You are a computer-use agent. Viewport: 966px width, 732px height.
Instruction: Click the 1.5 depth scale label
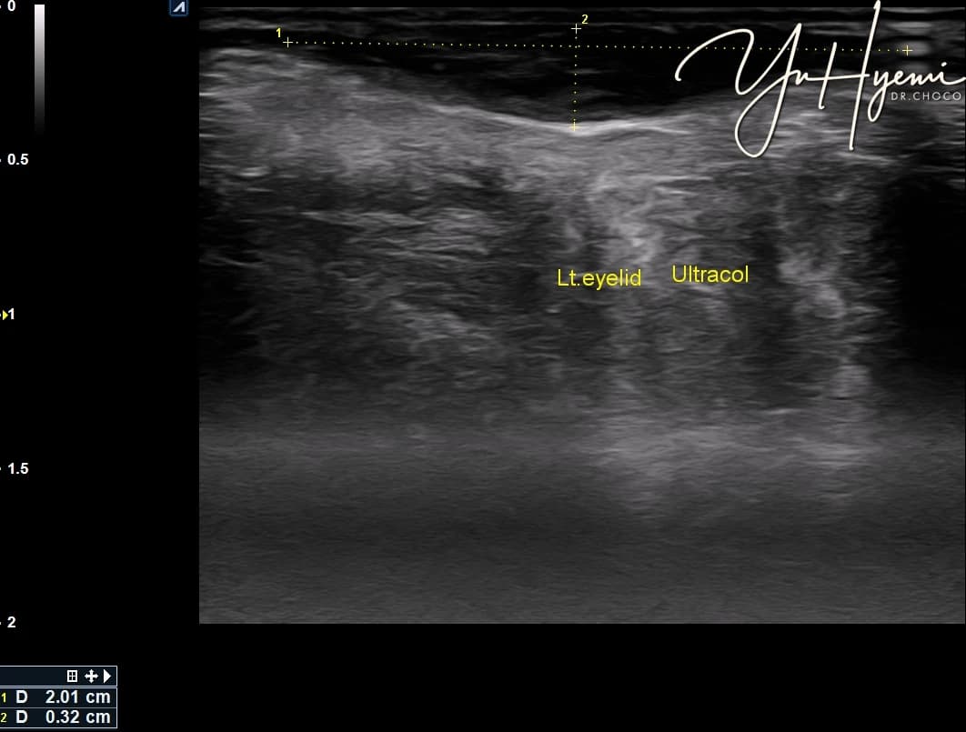18,468
